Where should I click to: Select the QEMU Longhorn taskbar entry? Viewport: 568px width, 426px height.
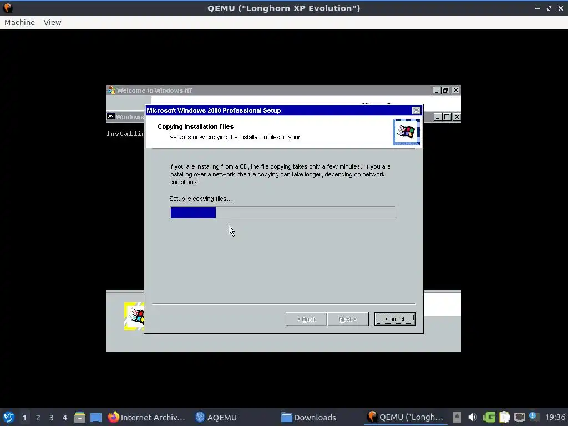(405, 417)
